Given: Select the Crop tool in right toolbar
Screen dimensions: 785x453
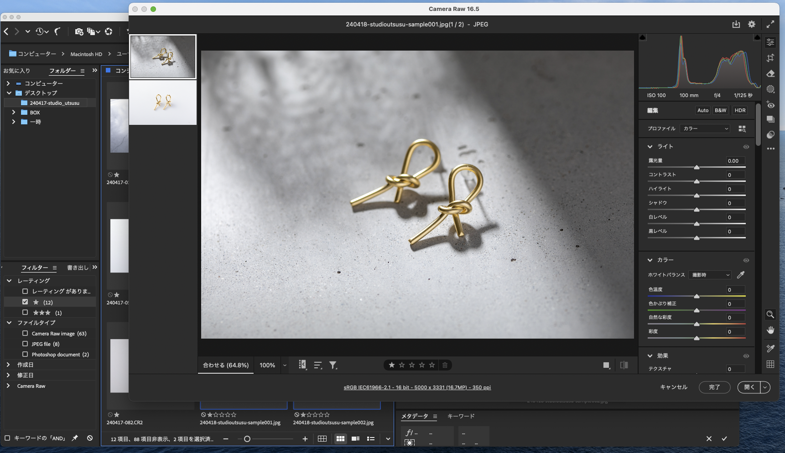Looking at the screenshot, I should [x=770, y=58].
